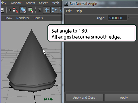138x103 pixels.
Task: Click the Maya icon in Set Normal Angle title
Action: 66,4
